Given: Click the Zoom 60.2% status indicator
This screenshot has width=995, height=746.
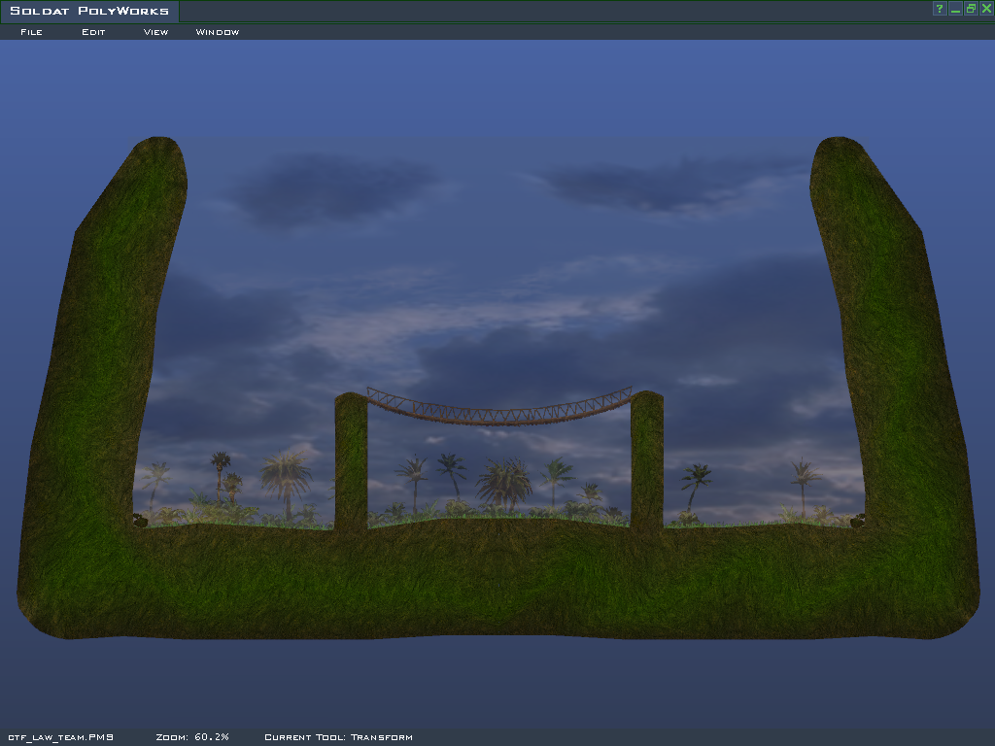Looking at the screenshot, I should 192,737.
